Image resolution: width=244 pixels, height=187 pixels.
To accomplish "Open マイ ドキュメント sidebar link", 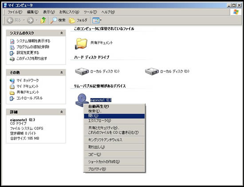I will pyautogui.click(x=28, y=86).
